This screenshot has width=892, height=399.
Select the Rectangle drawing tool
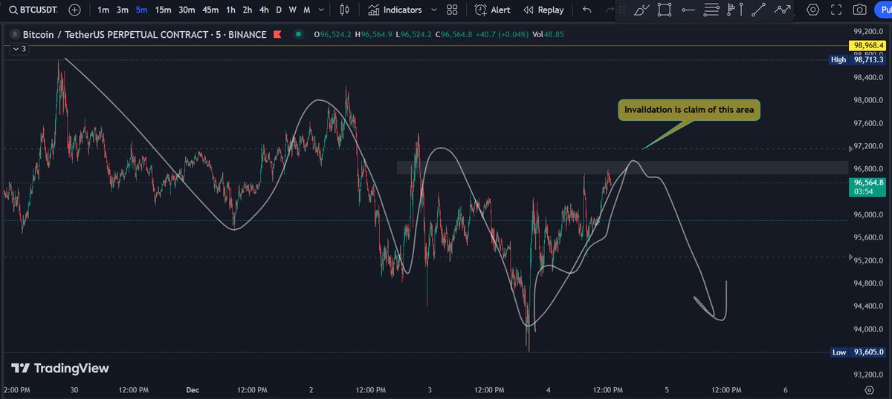pyautogui.click(x=665, y=10)
